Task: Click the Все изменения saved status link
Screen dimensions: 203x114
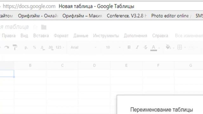Action: point(189,36)
